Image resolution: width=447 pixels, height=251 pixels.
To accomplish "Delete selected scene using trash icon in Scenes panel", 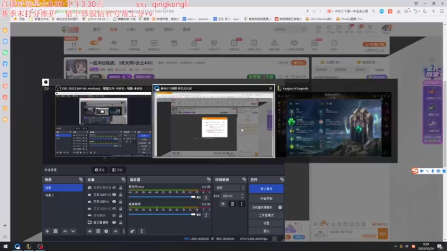I will pyautogui.click(x=55, y=231).
